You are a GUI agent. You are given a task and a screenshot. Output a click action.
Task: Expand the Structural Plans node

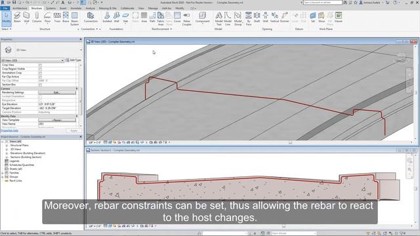click(x=7, y=146)
